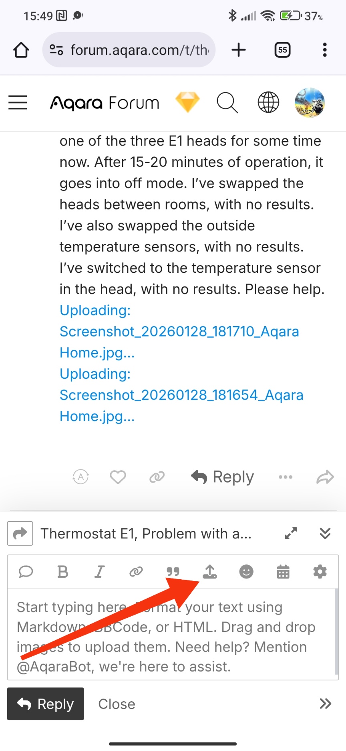Submit with the dark Reply button
The image size is (346, 751).
[x=46, y=704]
